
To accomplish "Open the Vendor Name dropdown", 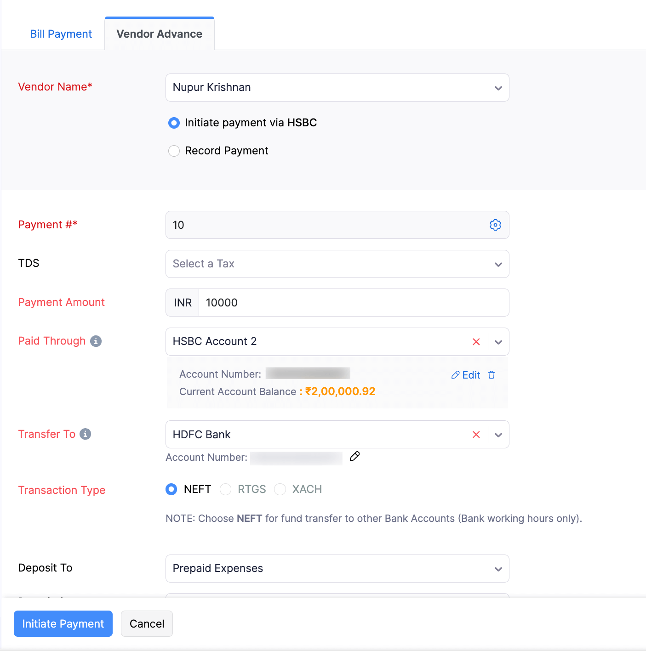I will (x=498, y=87).
